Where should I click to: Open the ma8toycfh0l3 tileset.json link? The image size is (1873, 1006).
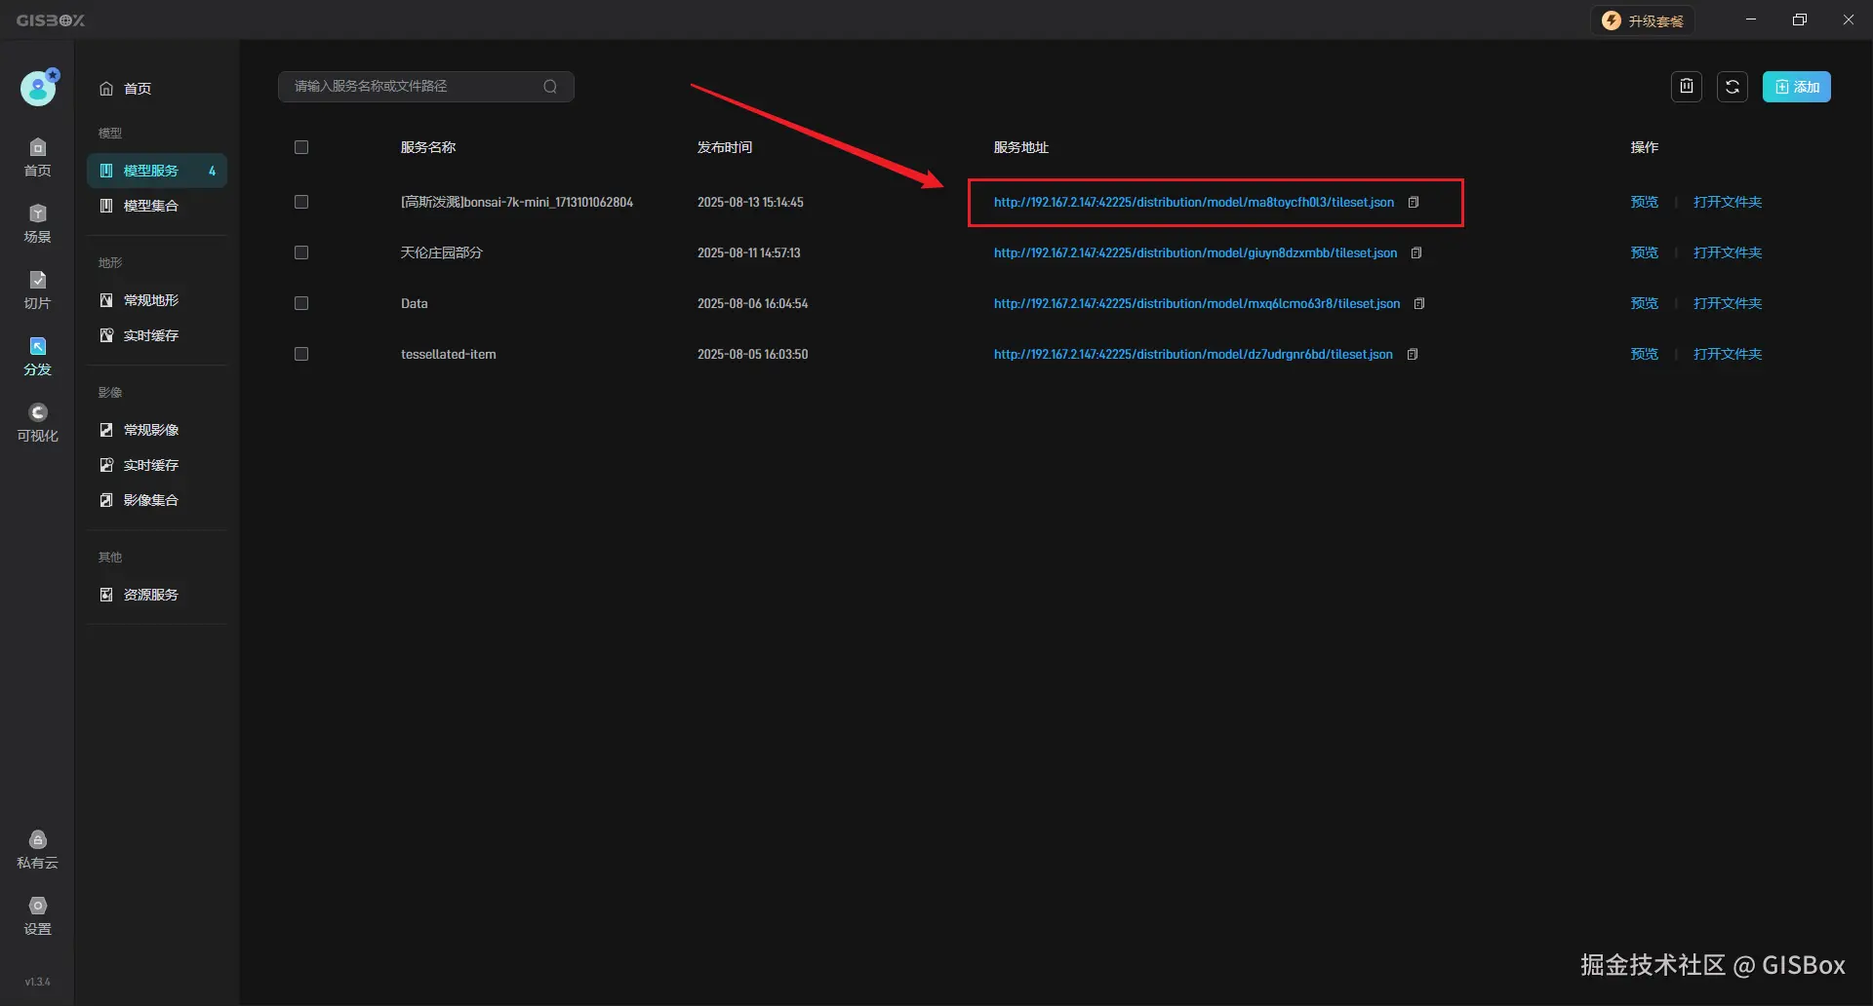(1194, 203)
